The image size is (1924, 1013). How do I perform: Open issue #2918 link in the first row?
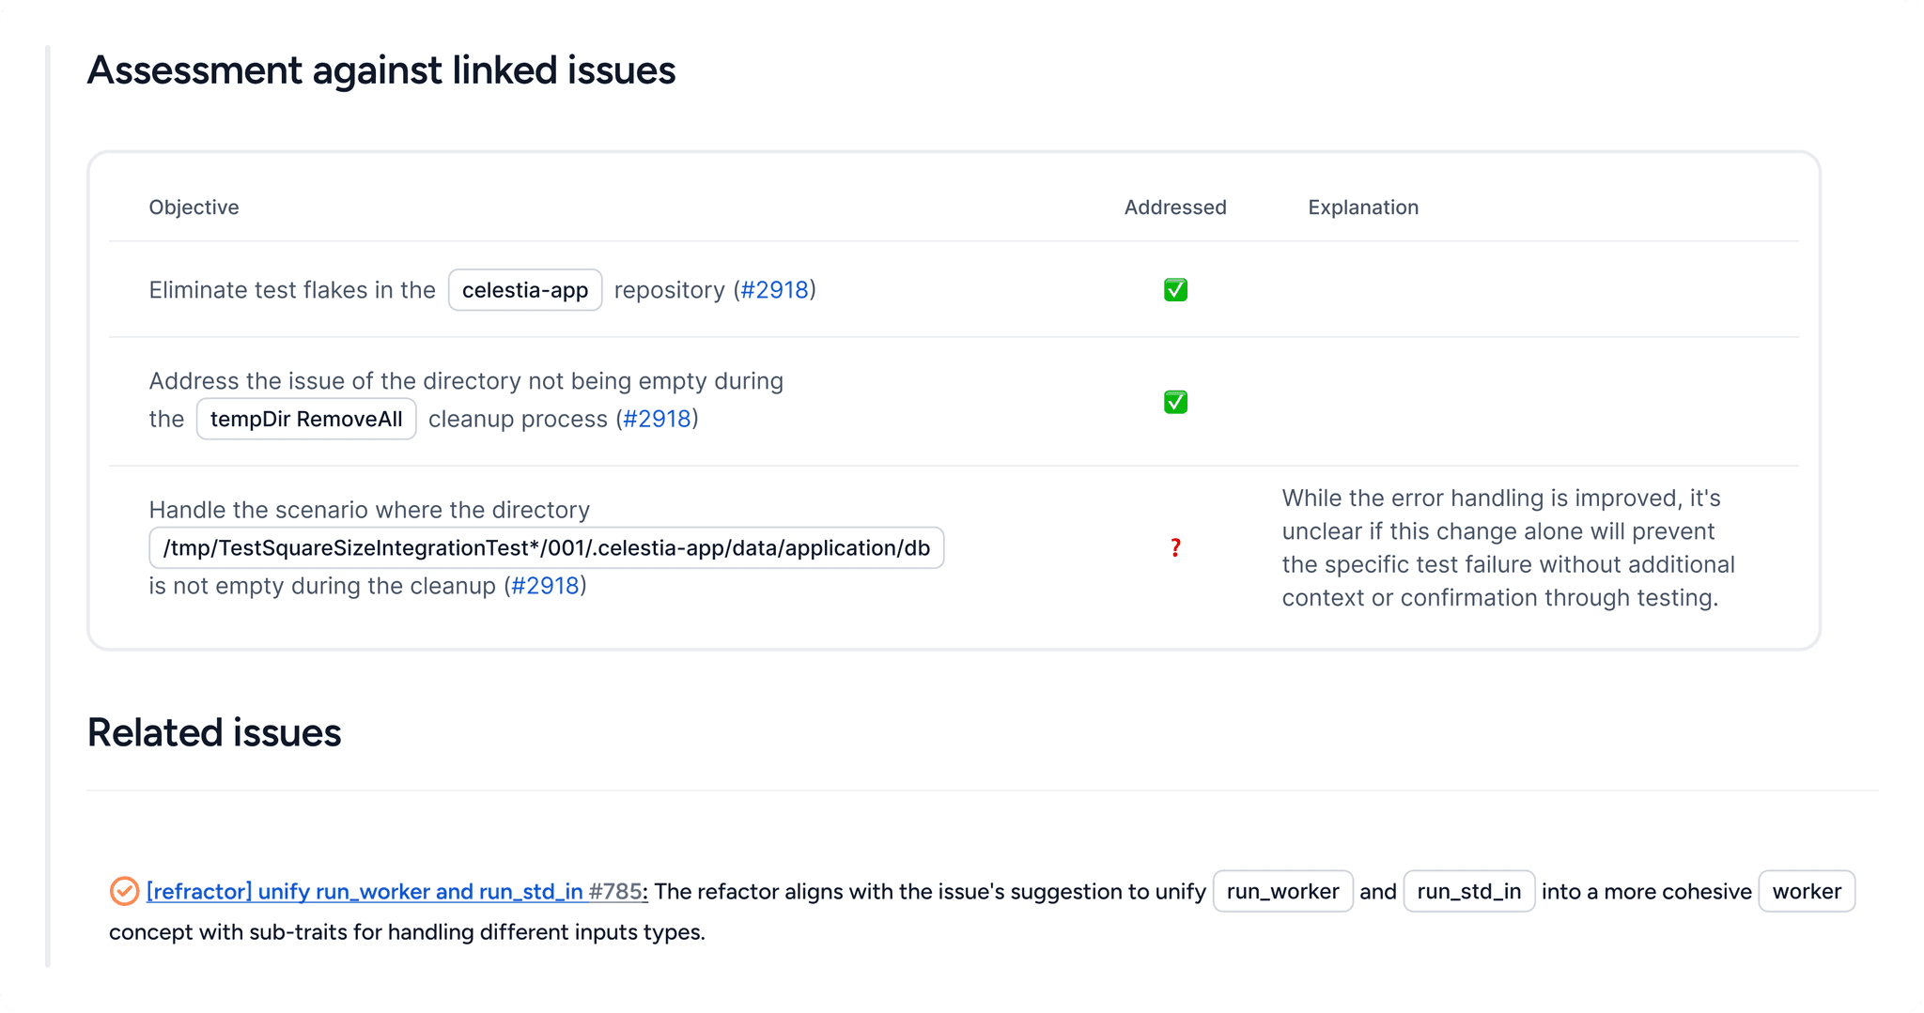point(774,290)
